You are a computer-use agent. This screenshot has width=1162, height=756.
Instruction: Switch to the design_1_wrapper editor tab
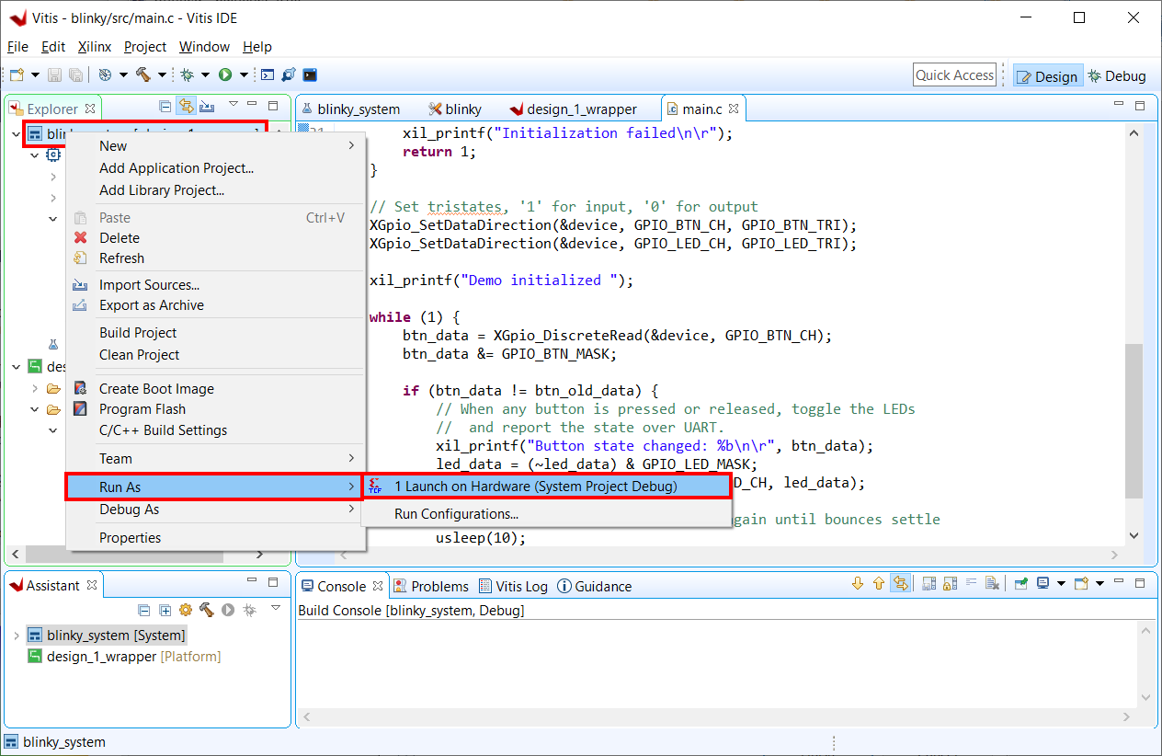[573, 109]
